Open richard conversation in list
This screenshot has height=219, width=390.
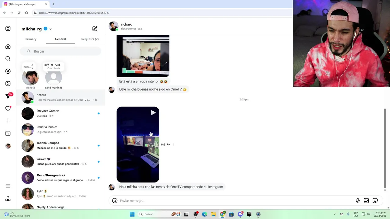(x=60, y=97)
